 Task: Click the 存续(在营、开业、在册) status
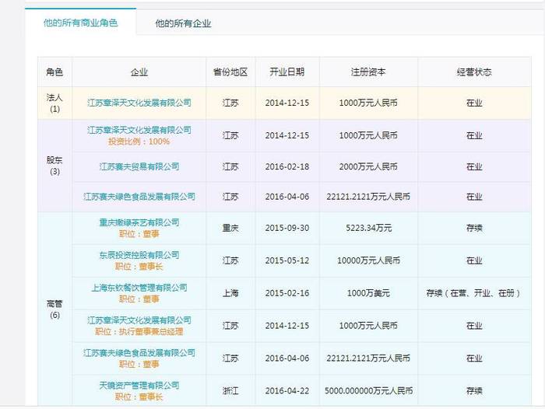click(474, 293)
